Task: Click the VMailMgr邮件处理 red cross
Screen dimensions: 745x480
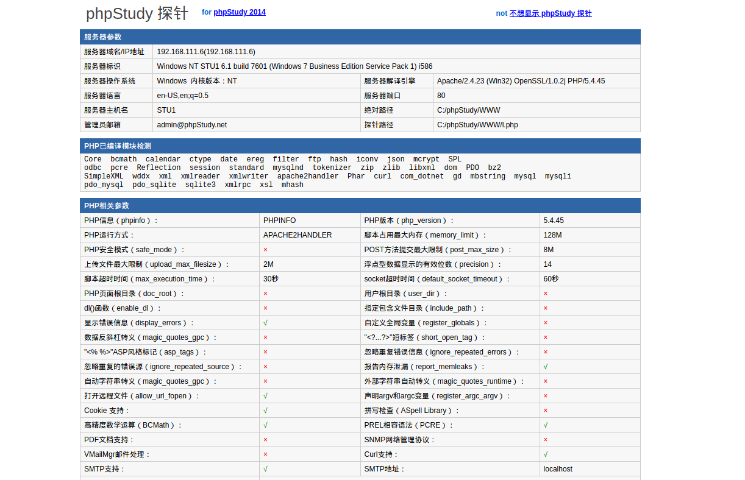Action: click(x=266, y=454)
